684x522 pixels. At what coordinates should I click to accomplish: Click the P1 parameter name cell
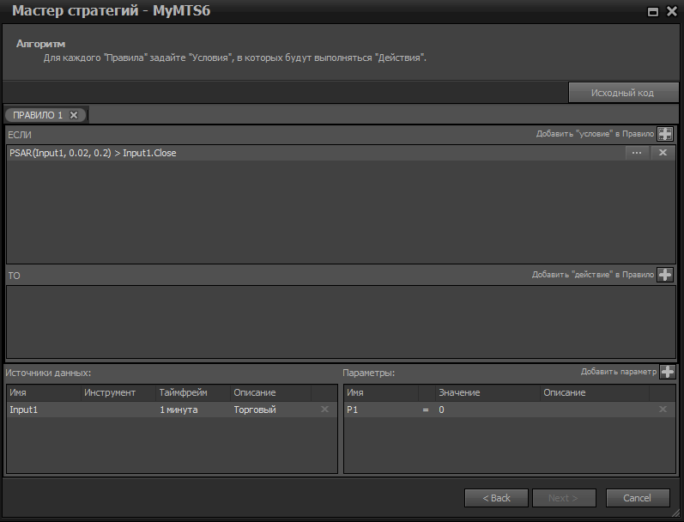pyautogui.click(x=378, y=410)
